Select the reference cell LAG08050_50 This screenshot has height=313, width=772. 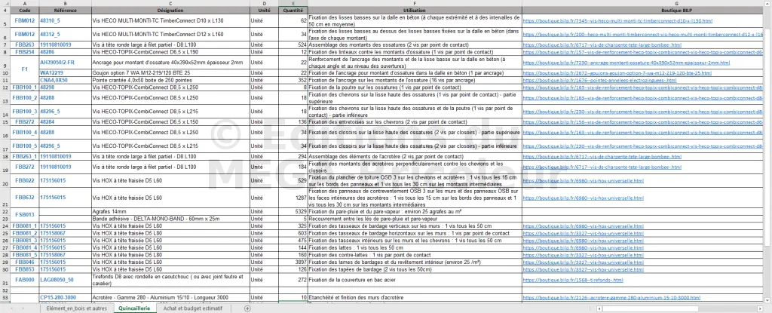coord(57,280)
